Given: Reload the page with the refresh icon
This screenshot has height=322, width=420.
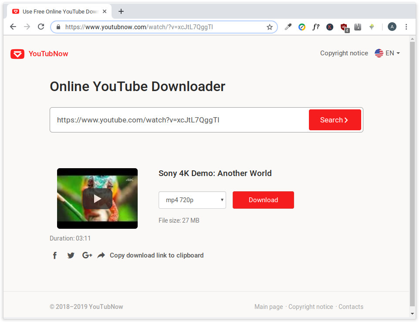Looking at the screenshot, I should coord(41,27).
